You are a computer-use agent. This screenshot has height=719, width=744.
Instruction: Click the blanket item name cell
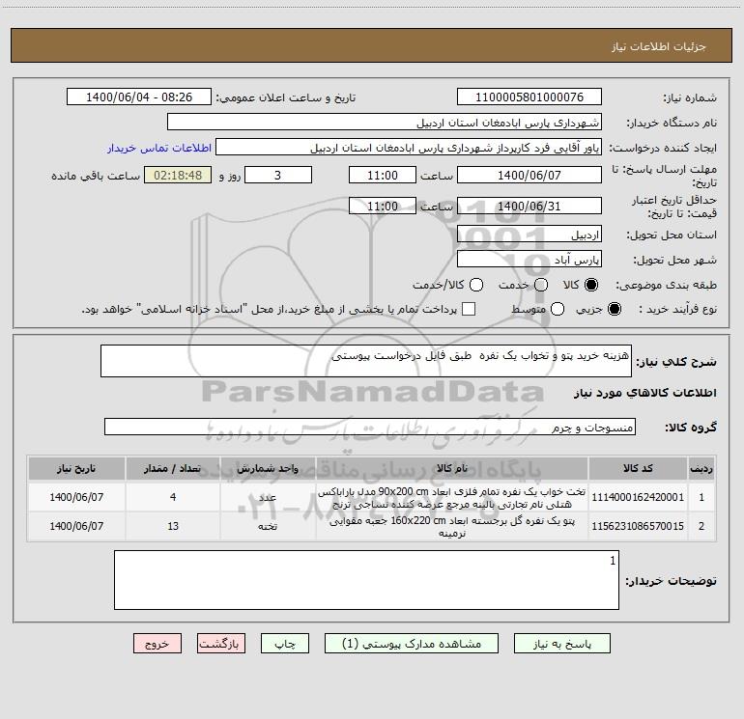coord(452,527)
